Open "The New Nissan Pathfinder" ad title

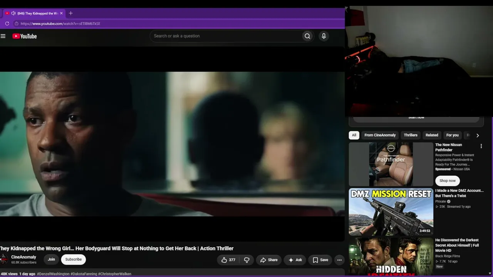(449, 147)
